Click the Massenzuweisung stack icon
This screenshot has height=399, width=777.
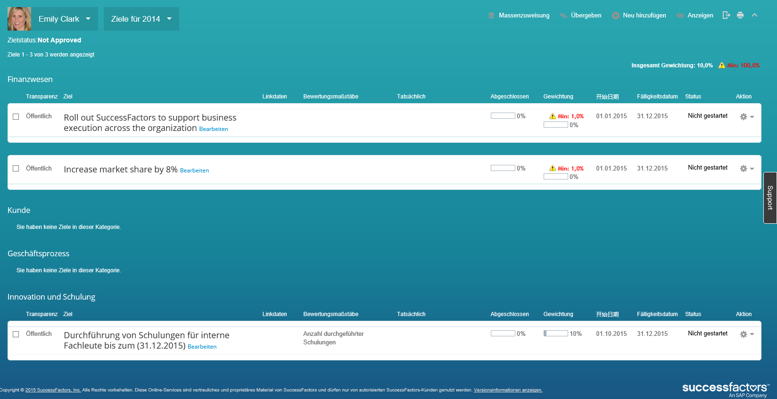491,16
